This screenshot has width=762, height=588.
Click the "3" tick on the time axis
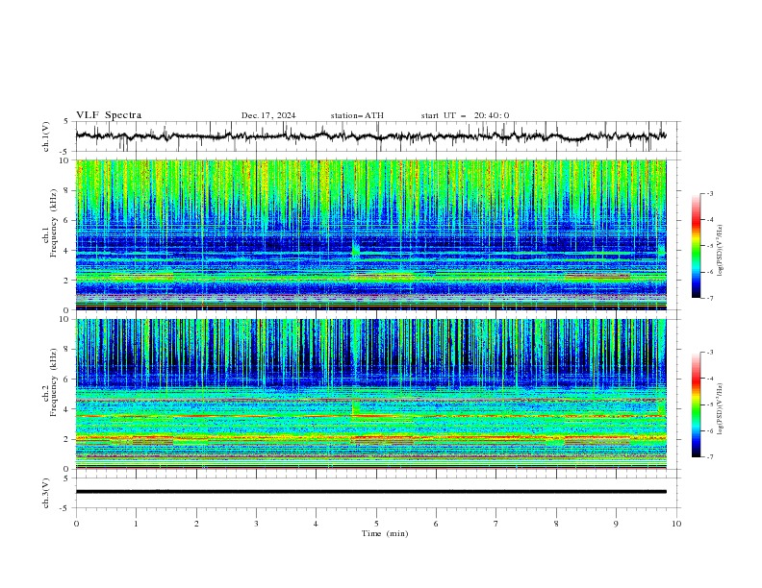[x=256, y=524]
